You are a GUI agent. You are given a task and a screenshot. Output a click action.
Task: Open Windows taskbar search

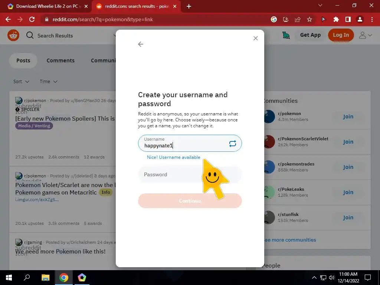pyautogui.click(x=27, y=278)
